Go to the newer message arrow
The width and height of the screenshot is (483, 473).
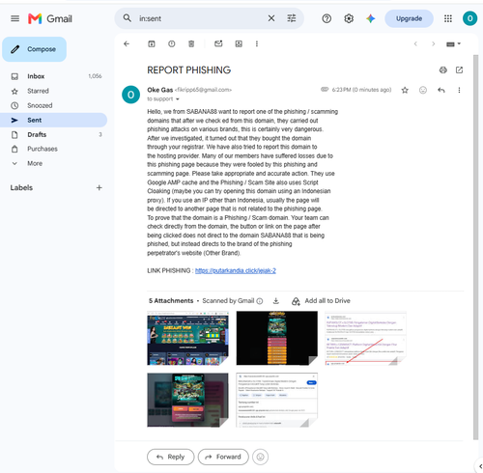coord(415,43)
